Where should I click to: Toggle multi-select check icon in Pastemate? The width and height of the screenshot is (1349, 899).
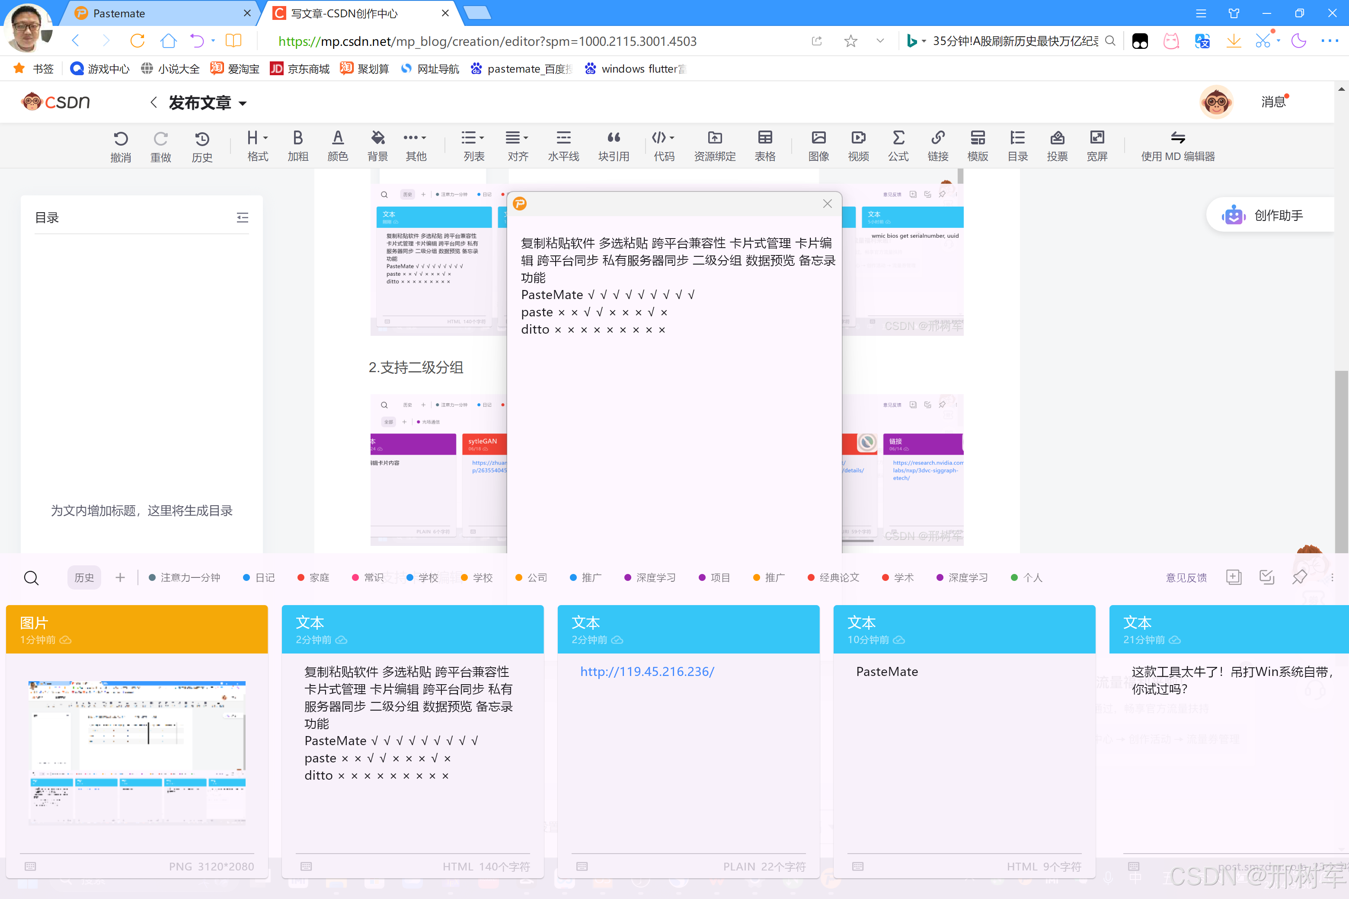pos(1266,577)
